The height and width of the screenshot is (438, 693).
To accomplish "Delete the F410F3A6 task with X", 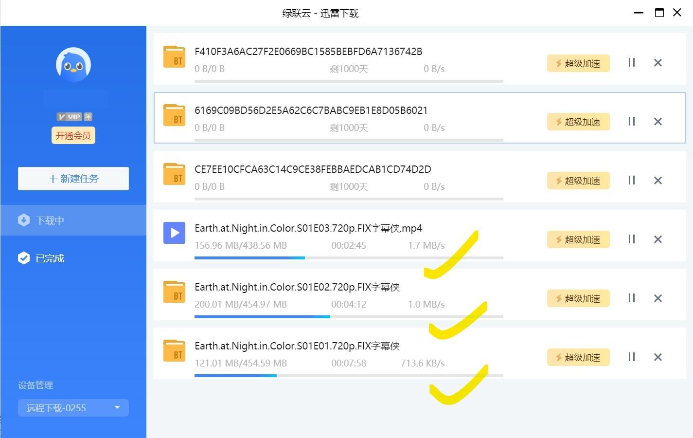I will pyautogui.click(x=658, y=63).
